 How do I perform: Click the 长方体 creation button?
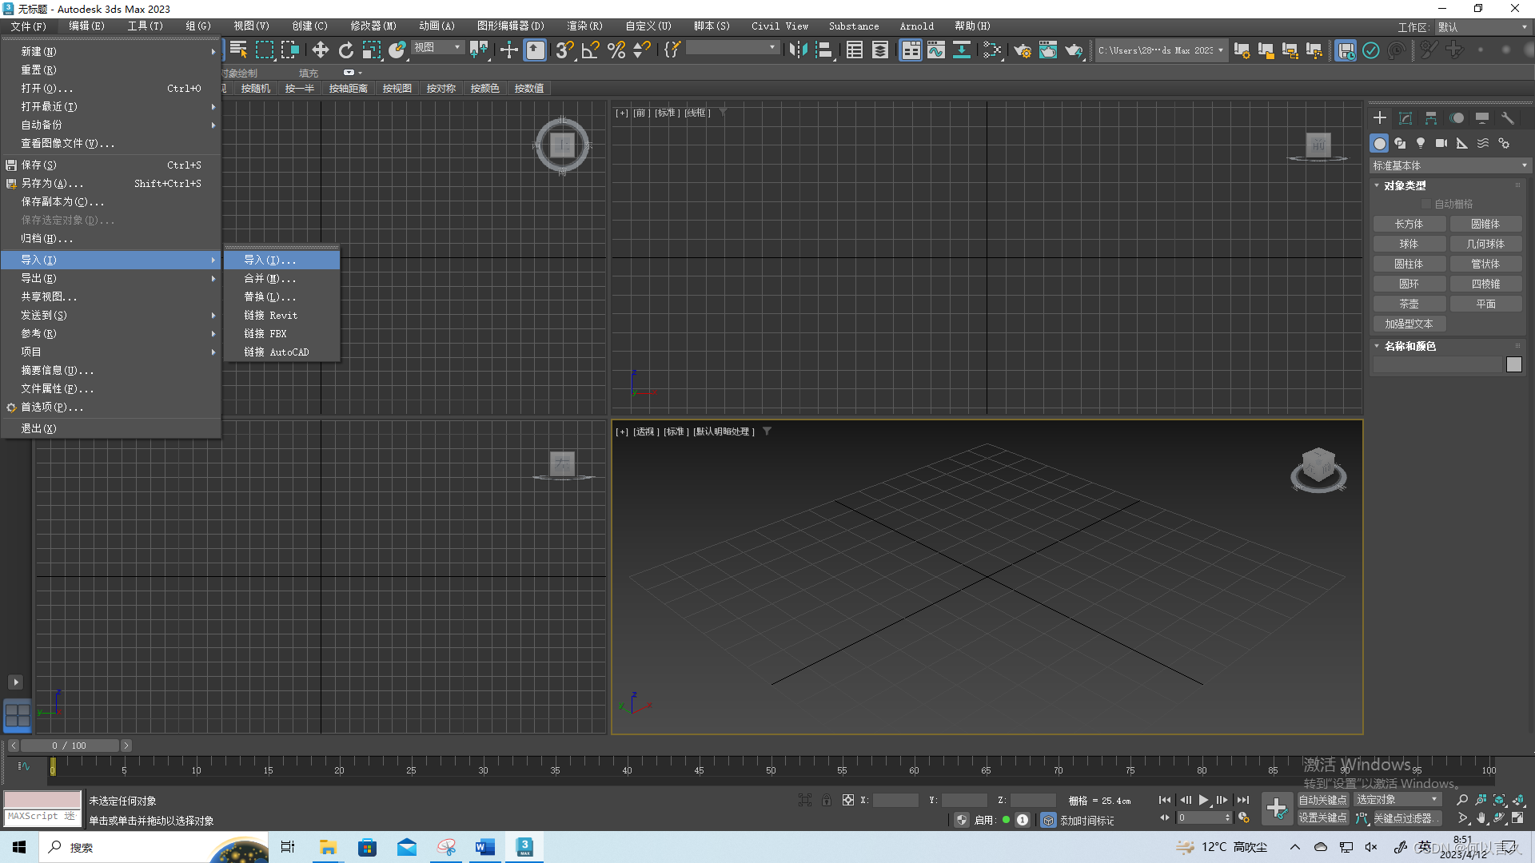point(1409,224)
